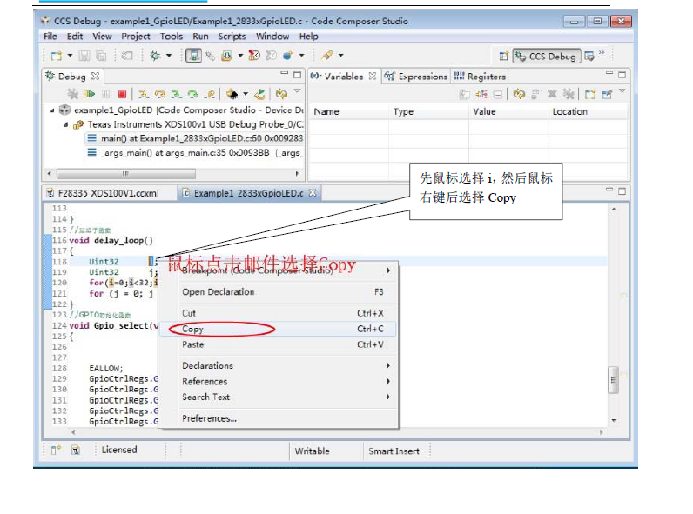This screenshot has width=693, height=514.
Task: Choose Preferences... in the context menu
Action: pos(278,418)
